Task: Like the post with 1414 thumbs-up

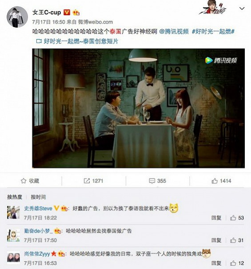Action: [215, 181]
